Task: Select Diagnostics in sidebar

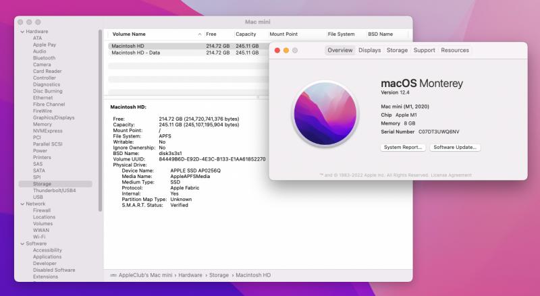Action: click(x=47, y=84)
